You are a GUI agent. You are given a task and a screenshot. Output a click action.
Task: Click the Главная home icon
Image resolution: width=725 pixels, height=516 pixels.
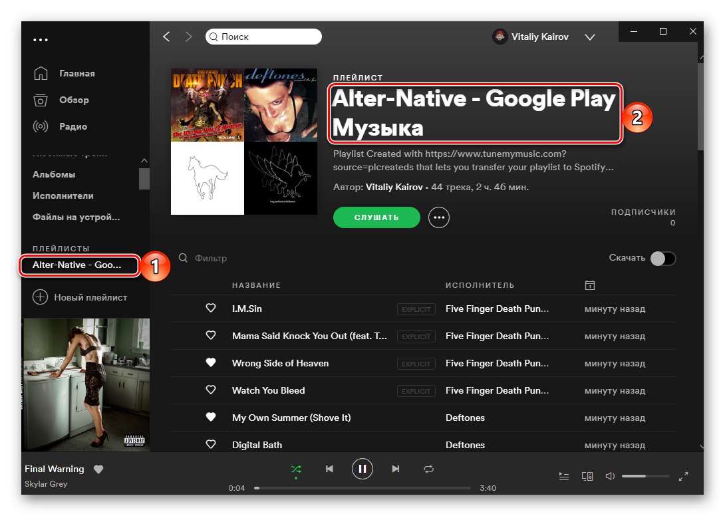coord(41,73)
